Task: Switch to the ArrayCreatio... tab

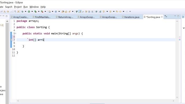Action: coord(20,17)
